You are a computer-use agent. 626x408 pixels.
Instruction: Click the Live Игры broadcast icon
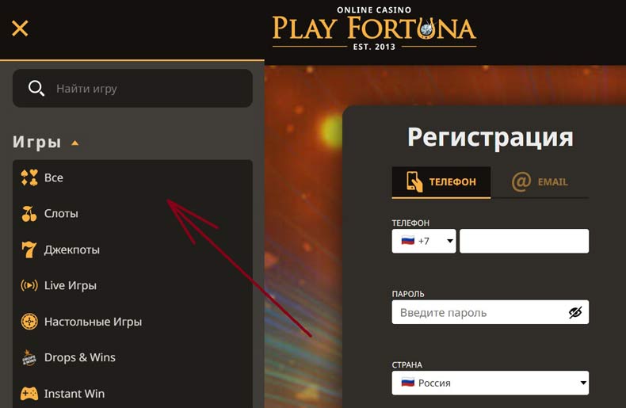tap(29, 285)
